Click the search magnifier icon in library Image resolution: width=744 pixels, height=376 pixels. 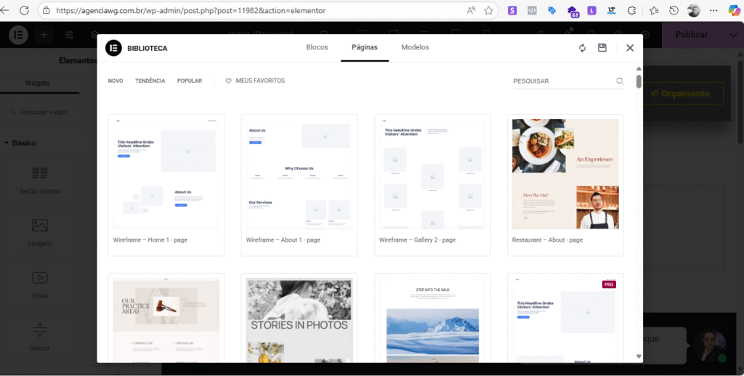[620, 81]
